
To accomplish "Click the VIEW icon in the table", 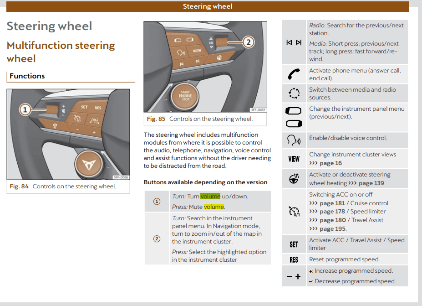I will (x=294, y=159).
